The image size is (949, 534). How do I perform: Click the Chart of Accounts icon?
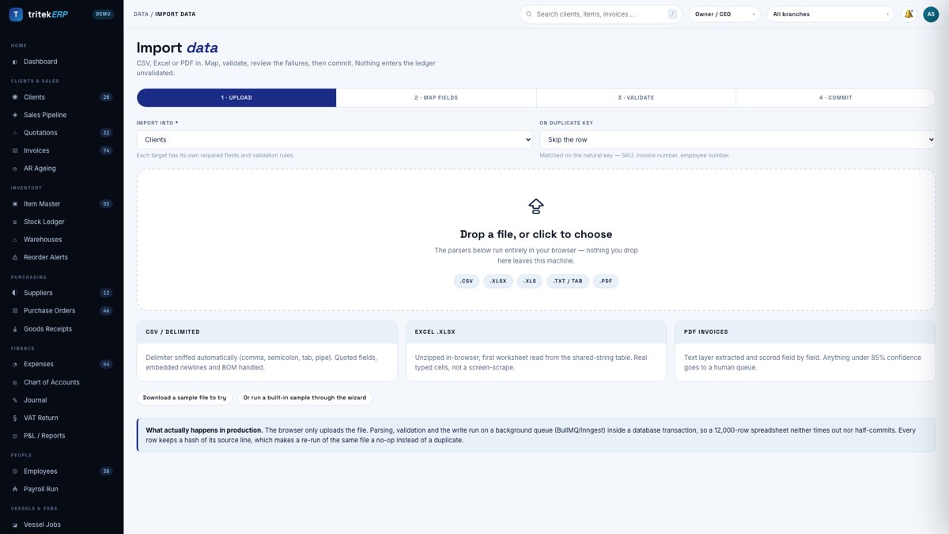[15, 382]
